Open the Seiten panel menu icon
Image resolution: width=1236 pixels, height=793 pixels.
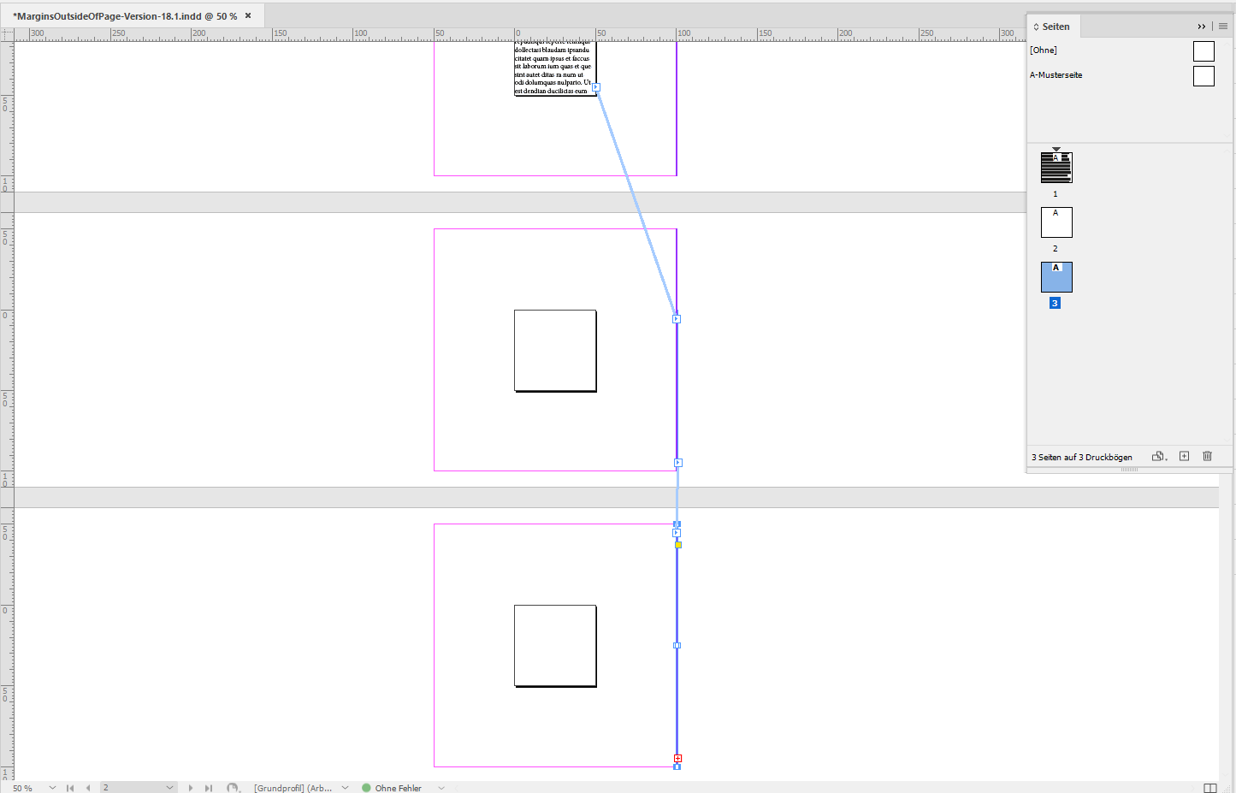pyautogui.click(x=1225, y=26)
